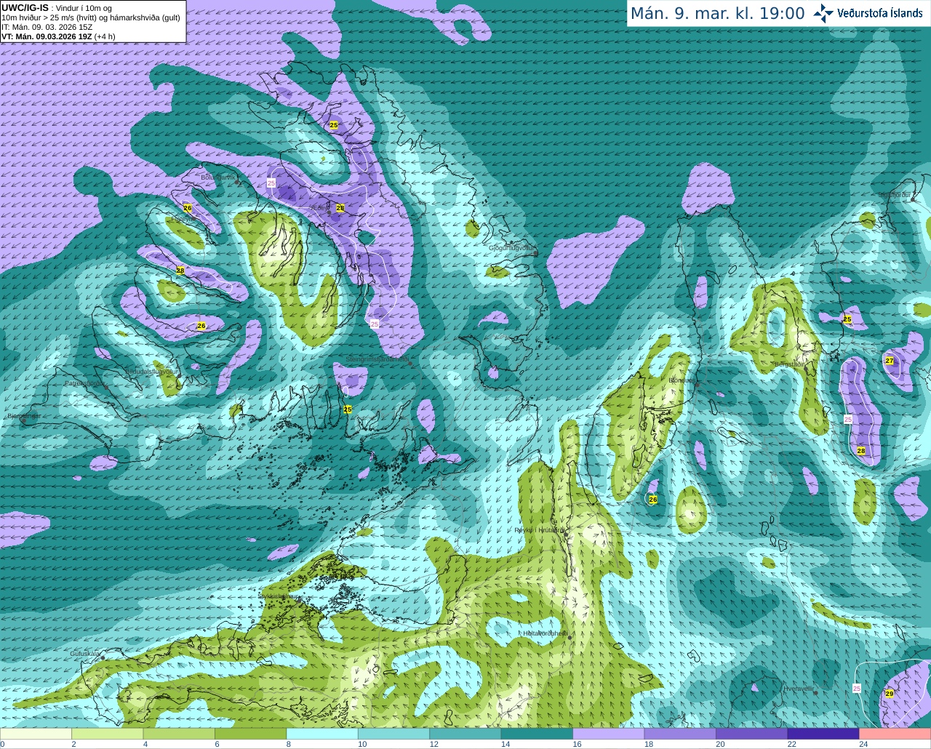The height and width of the screenshot is (749, 931).
Task: Click the yellow 27 gust marker
Action: [x=890, y=361]
